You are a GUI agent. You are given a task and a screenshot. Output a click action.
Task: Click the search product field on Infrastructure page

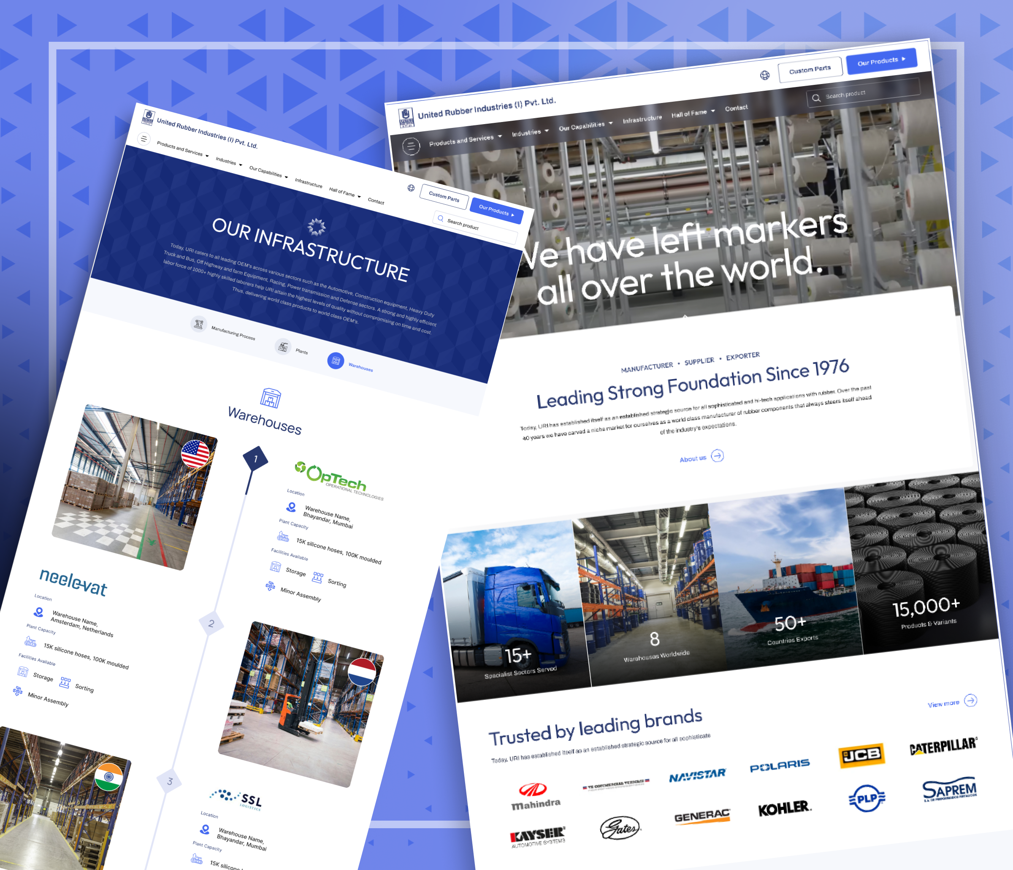(475, 228)
